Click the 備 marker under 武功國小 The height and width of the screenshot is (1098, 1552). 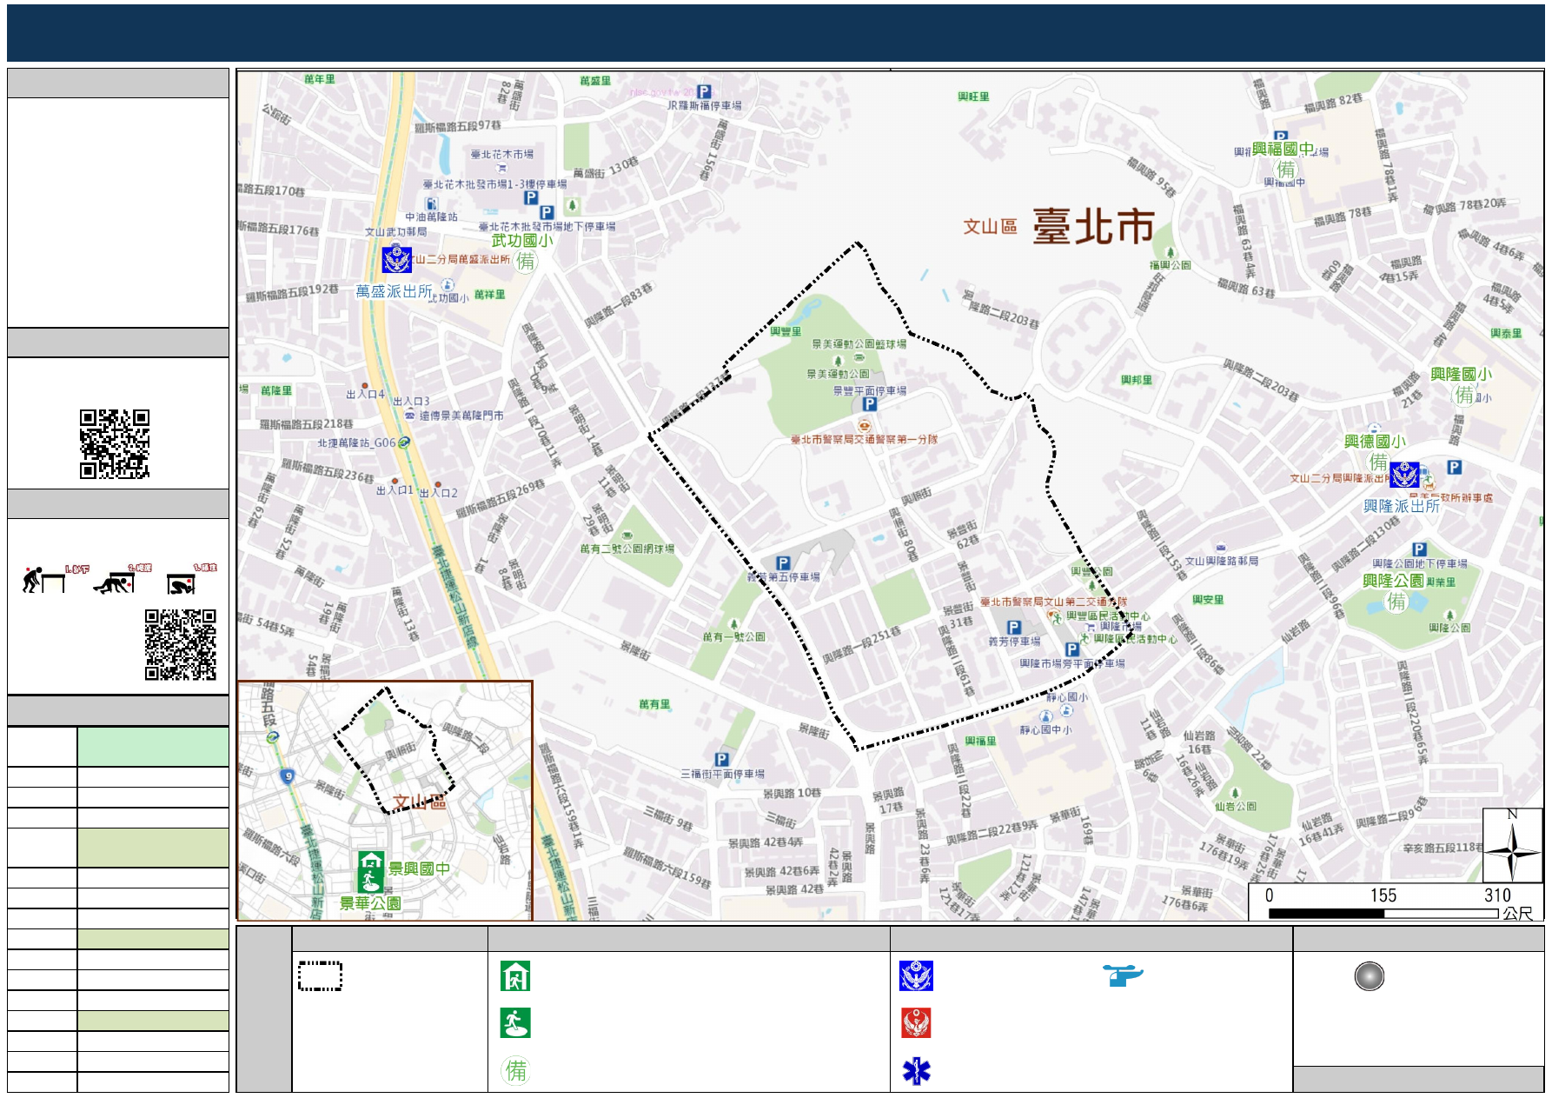526,261
